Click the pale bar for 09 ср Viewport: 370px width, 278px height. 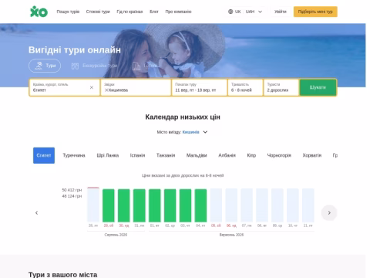277,205
